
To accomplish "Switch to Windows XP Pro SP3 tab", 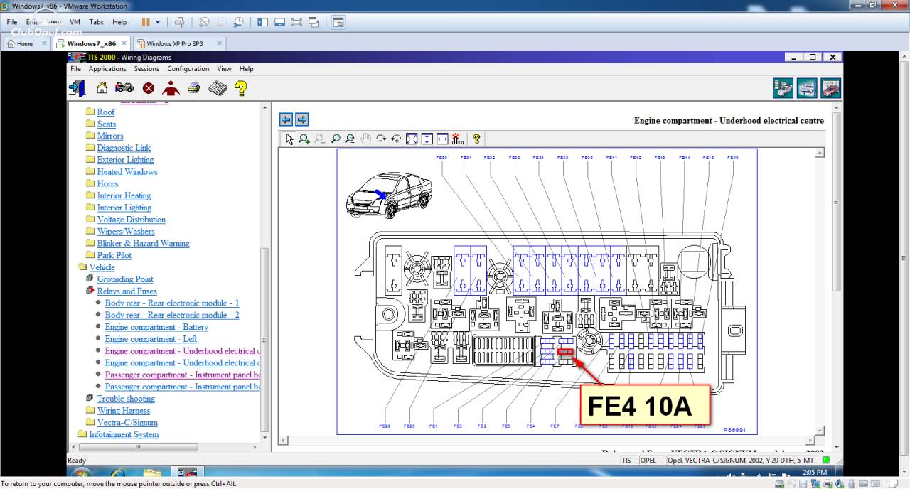I will 175,43.
